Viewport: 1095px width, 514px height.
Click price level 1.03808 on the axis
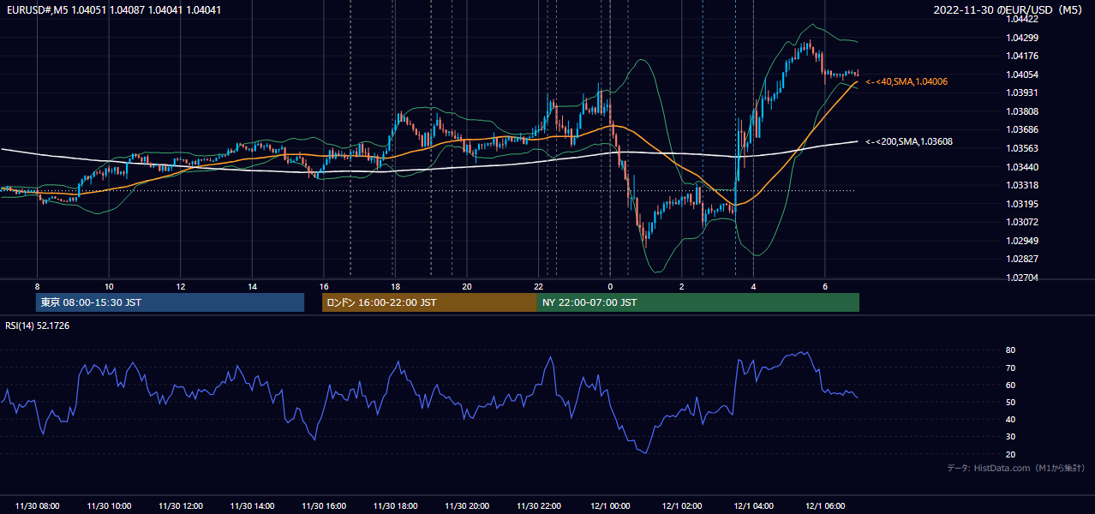(x=1022, y=111)
